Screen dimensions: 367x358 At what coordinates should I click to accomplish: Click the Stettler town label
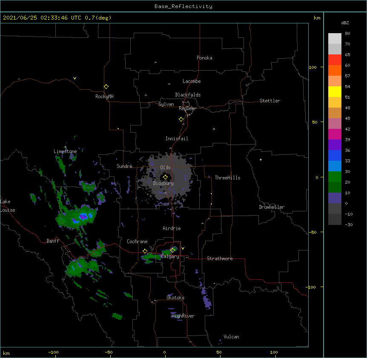tap(270, 101)
